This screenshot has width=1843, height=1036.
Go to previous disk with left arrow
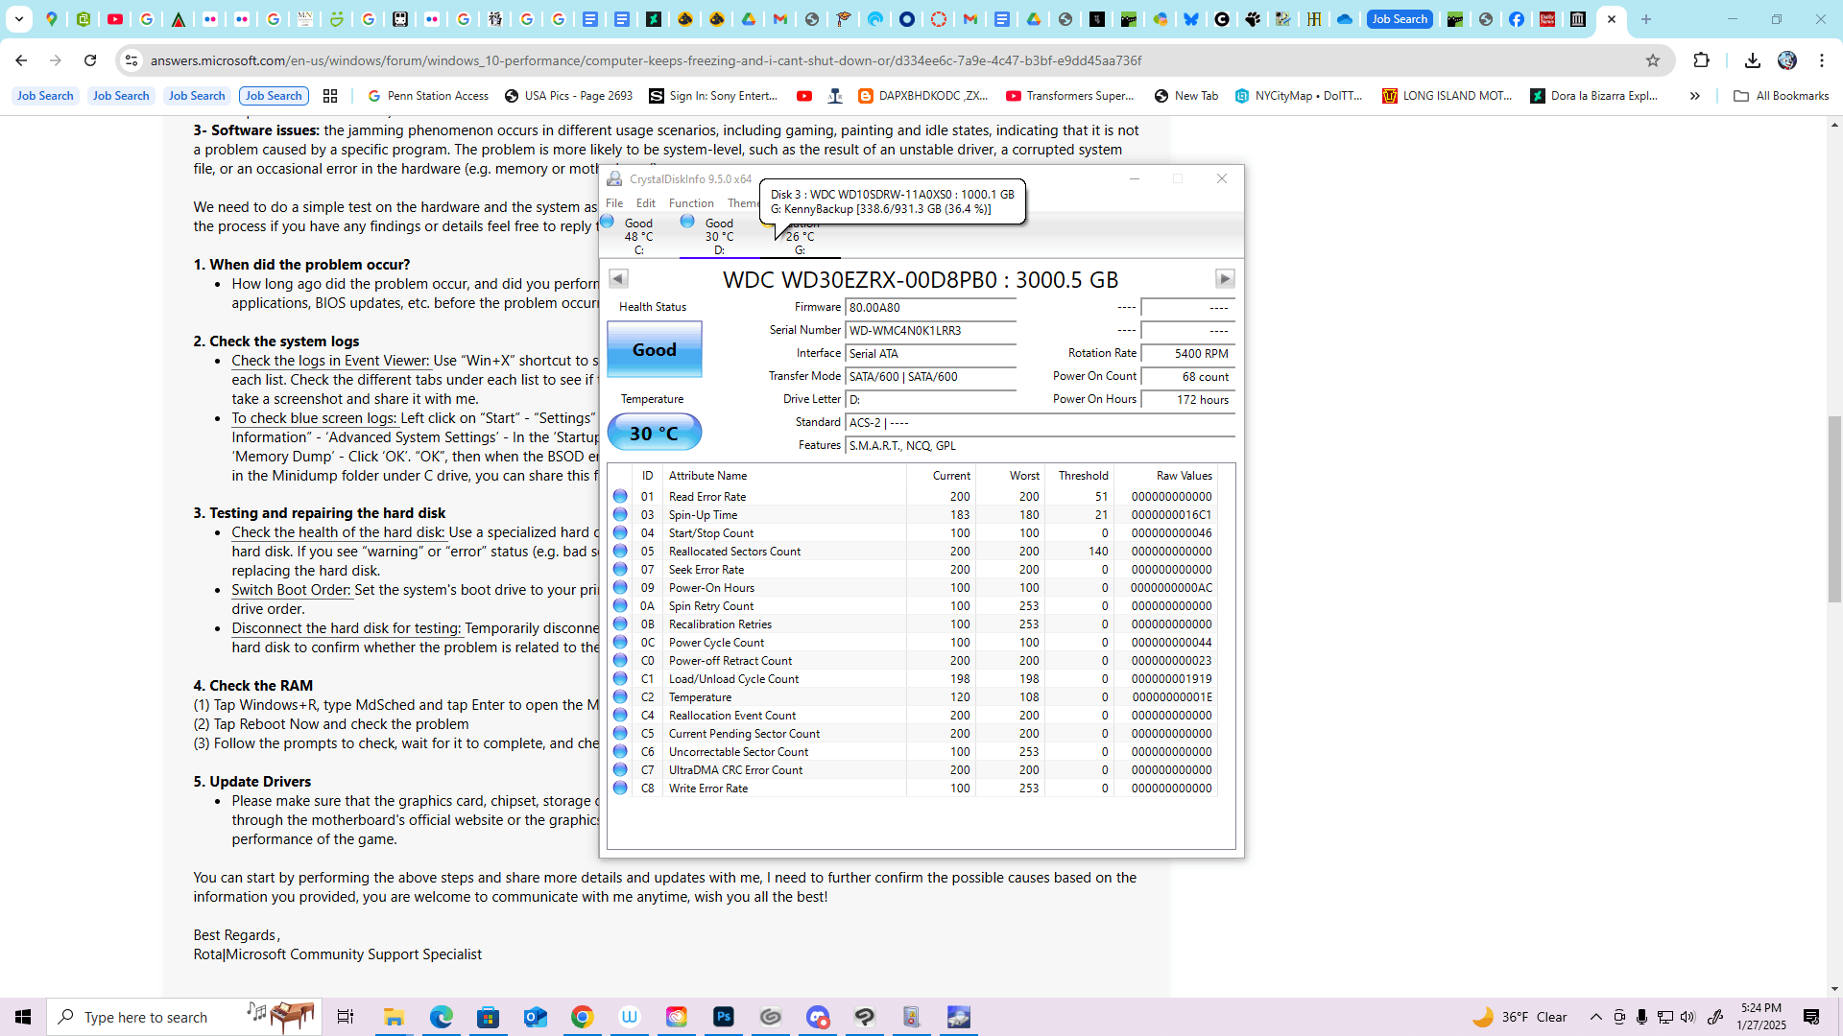coord(618,279)
